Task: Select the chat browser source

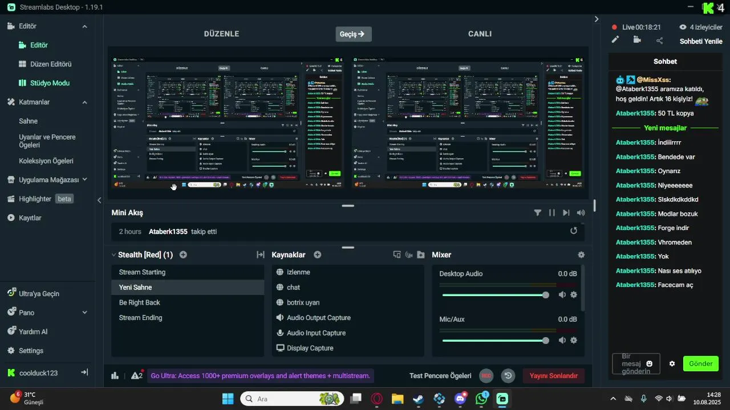Action: (348, 288)
